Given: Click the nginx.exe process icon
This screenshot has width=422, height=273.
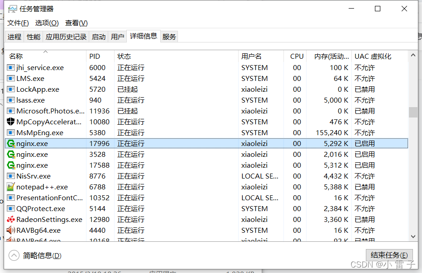Looking at the screenshot, I should click(x=10, y=143).
